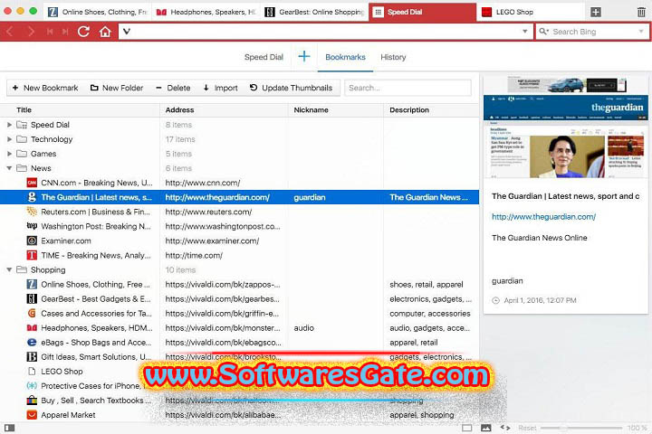Expand the Speed Dial folder

click(9, 125)
